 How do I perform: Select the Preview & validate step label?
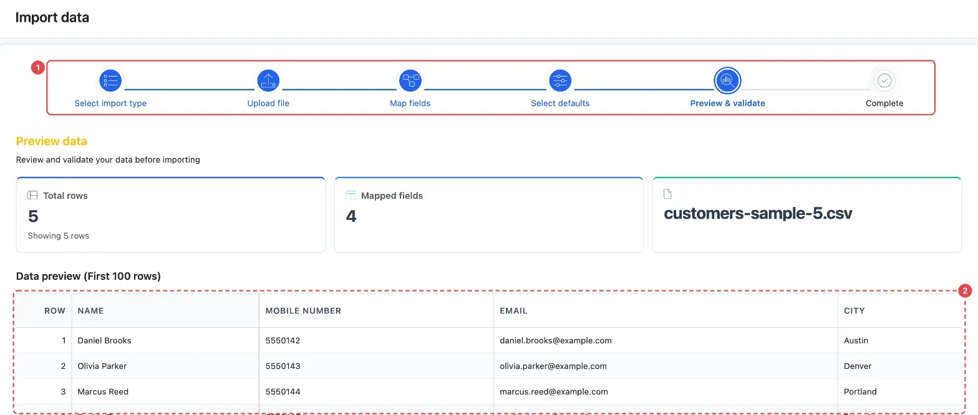[x=727, y=103]
